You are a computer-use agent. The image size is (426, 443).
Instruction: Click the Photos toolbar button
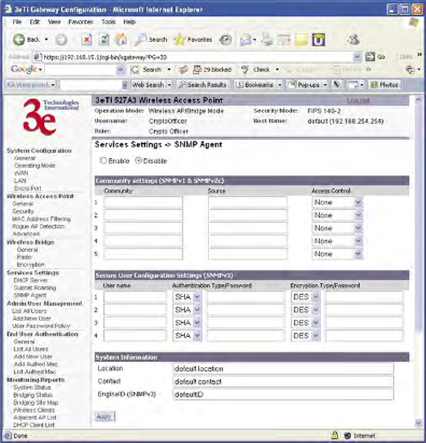(384, 84)
